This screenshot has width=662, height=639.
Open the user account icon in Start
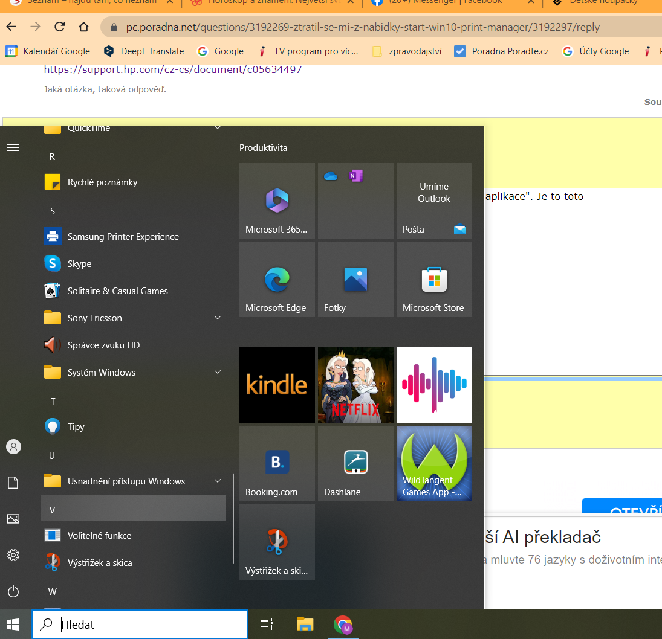[13, 447]
